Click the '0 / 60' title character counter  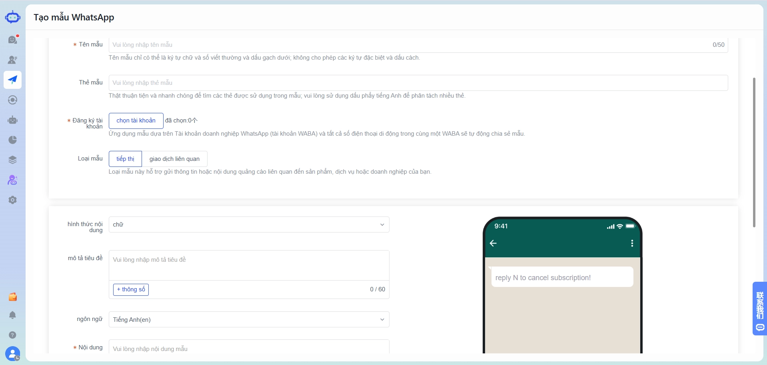coord(378,289)
